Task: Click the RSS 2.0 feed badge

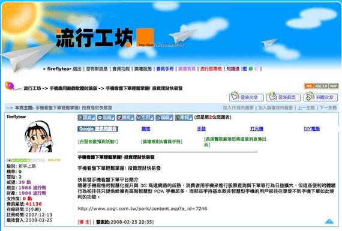Action: click(x=321, y=86)
